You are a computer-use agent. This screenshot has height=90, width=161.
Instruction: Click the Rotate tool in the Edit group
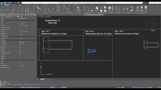28,7
